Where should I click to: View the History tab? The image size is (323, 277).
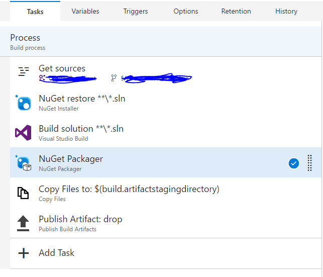click(x=286, y=12)
